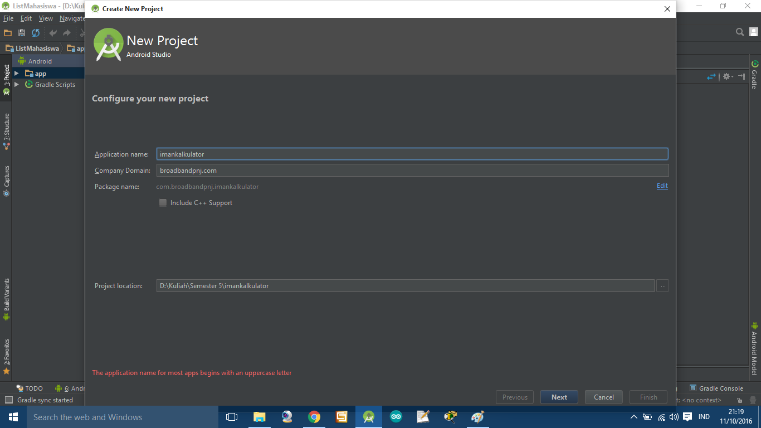761x428 pixels.
Task: Click the Project location path field
Action: (406, 286)
